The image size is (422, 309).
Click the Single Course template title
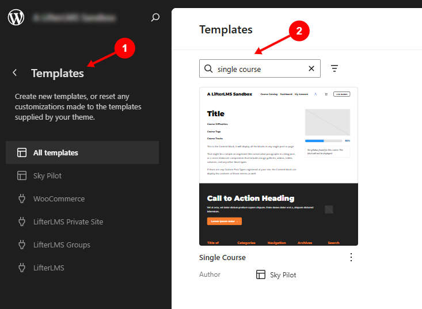tap(222, 258)
